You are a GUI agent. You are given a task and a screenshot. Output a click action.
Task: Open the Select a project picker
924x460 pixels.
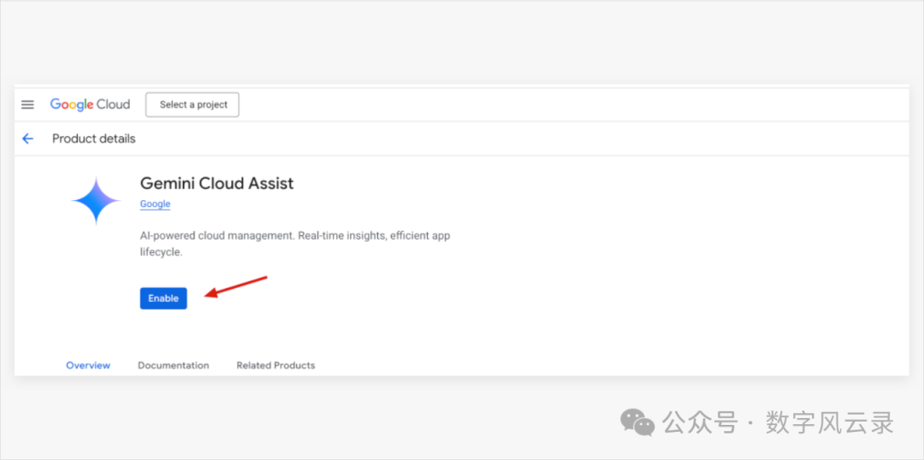tap(192, 105)
